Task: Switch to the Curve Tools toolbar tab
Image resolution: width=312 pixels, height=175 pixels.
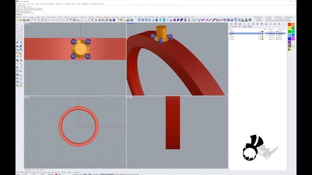Action: point(75,17)
